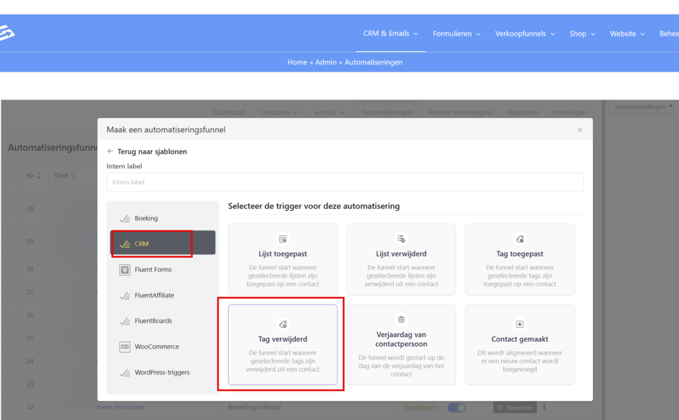Click the Tag toegepast trigger icon
Image resolution: width=679 pixels, height=420 pixels.
520,238
